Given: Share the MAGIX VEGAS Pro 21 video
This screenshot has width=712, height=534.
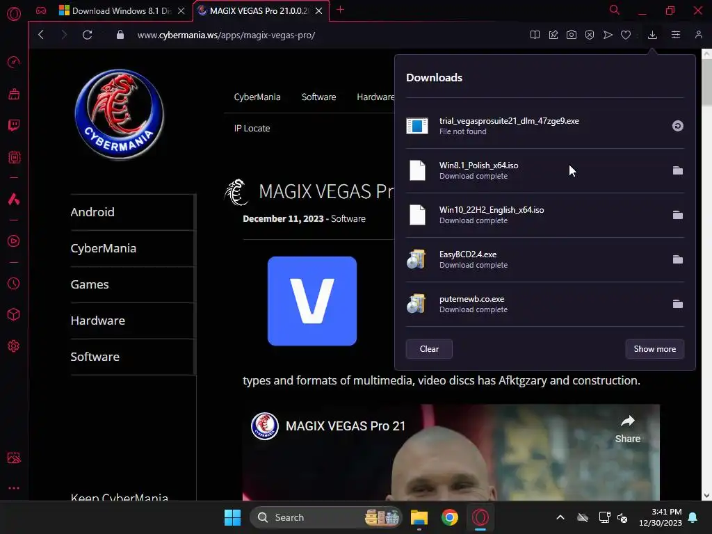Looking at the screenshot, I should tap(628, 428).
